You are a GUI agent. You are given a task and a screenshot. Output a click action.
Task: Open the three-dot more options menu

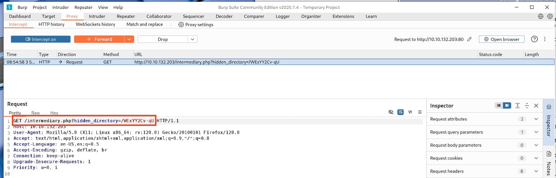(x=545, y=39)
